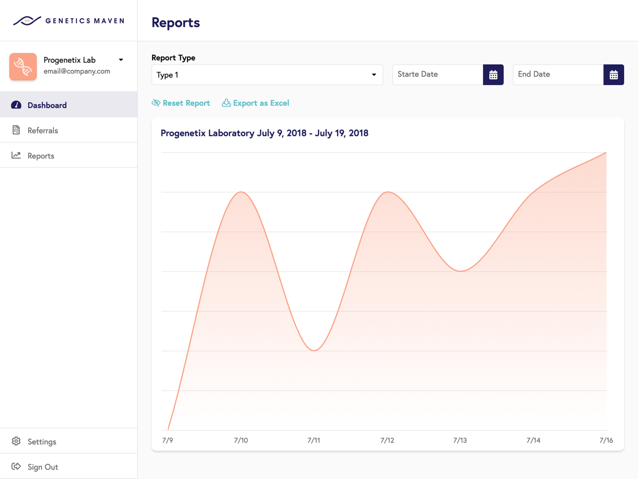Sign Out from the sidebar
The image size is (638, 479).
click(x=69, y=466)
